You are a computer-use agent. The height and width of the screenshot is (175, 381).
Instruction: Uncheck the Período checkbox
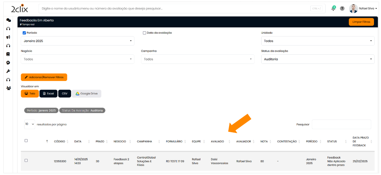[x=24, y=33]
